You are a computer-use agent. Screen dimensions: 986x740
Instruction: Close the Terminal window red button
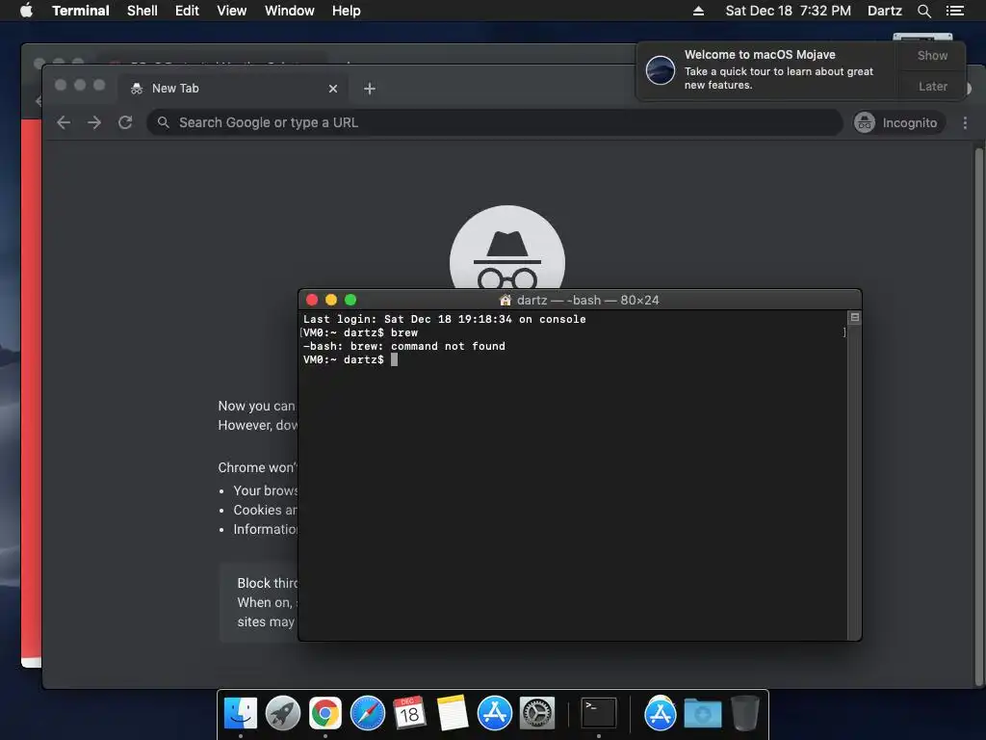(311, 301)
